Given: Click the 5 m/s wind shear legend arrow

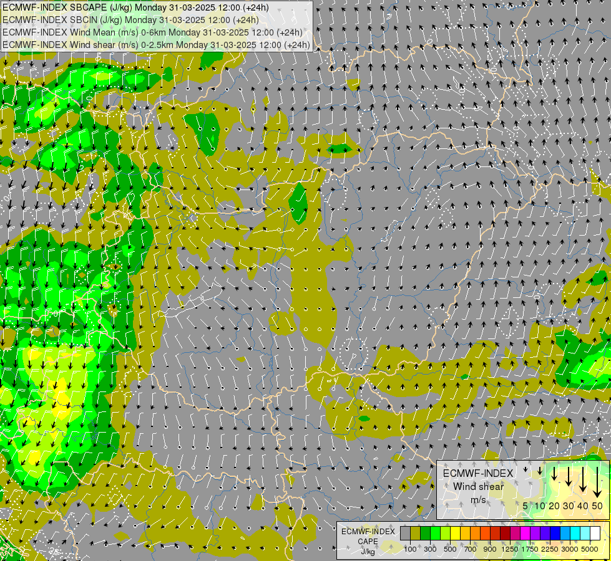Looking at the screenshot, I should pos(525,469).
